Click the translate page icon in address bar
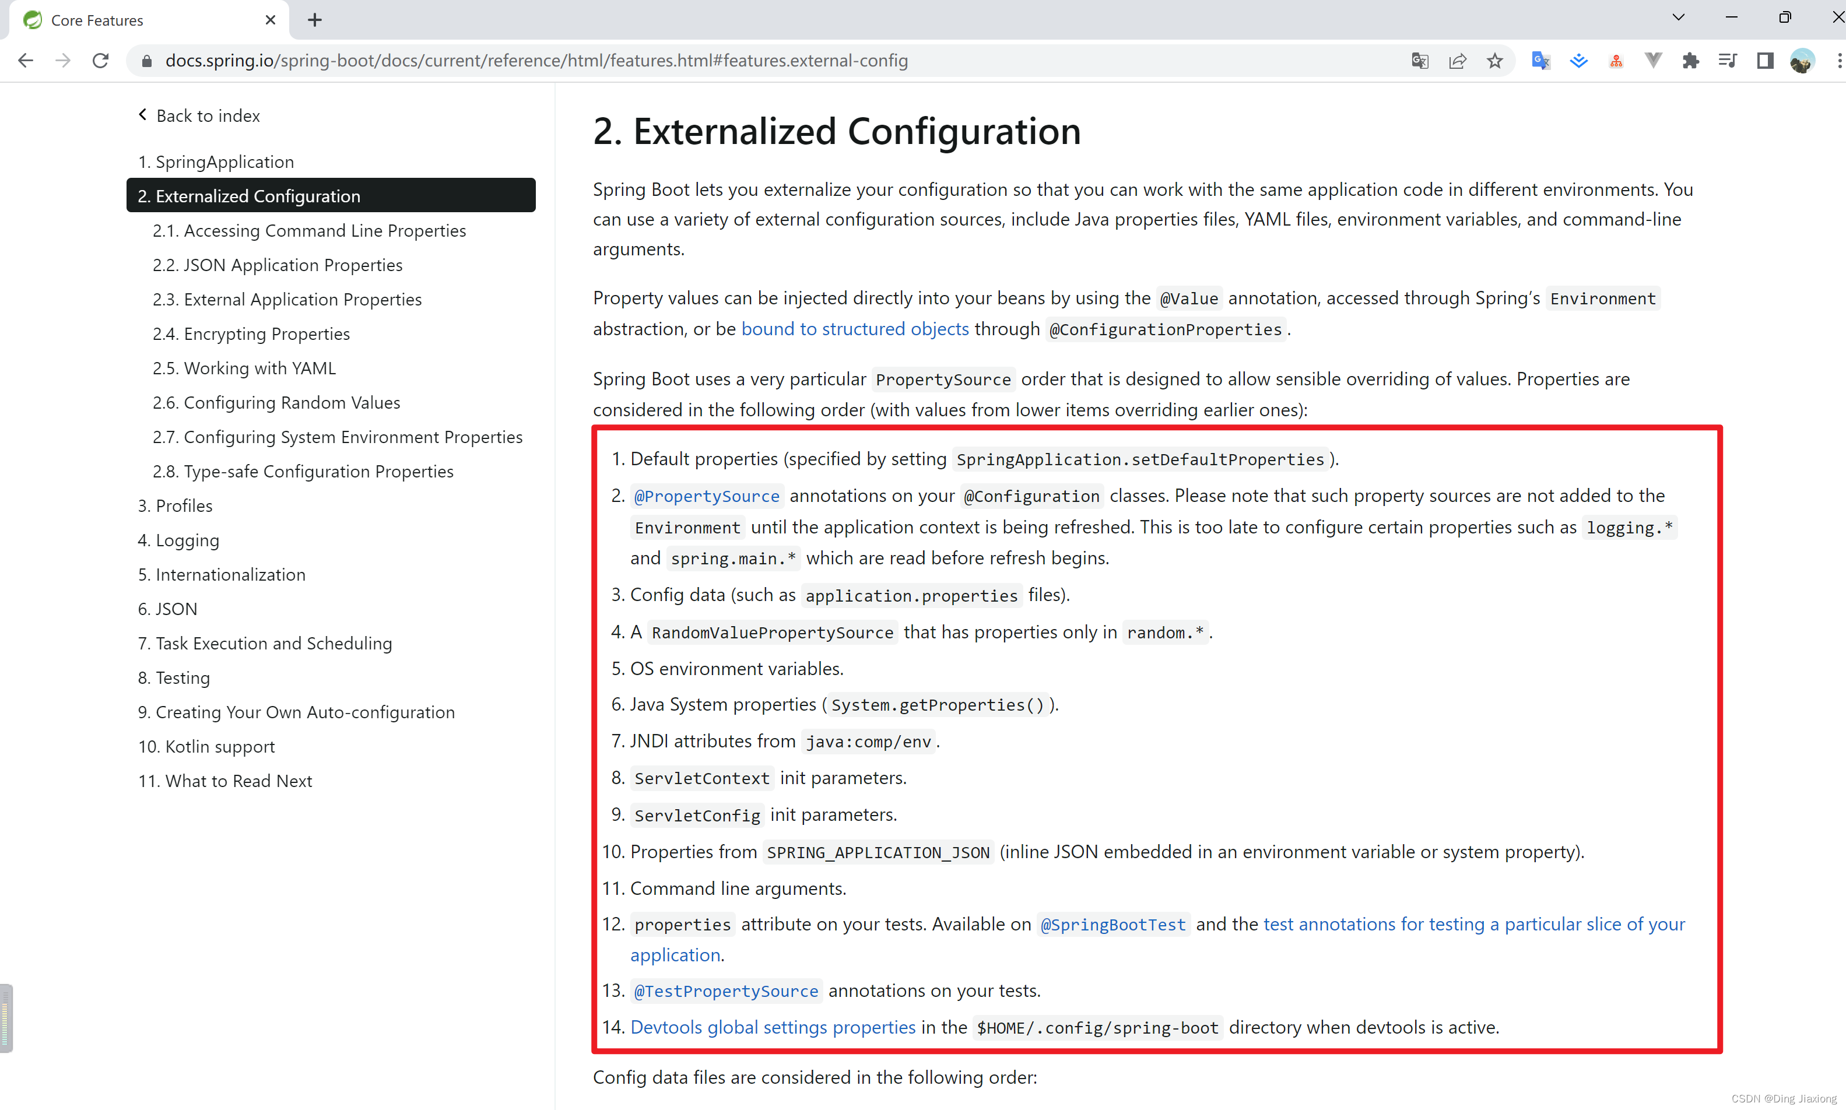Viewport: 1846px width, 1110px height. click(x=1419, y=61)
